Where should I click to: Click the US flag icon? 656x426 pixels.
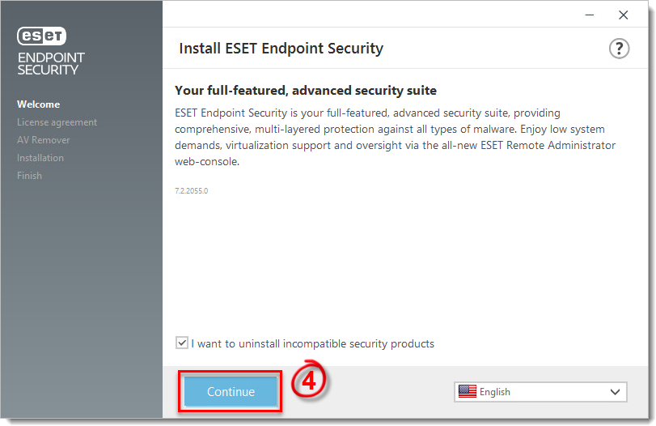click(468, 391)
